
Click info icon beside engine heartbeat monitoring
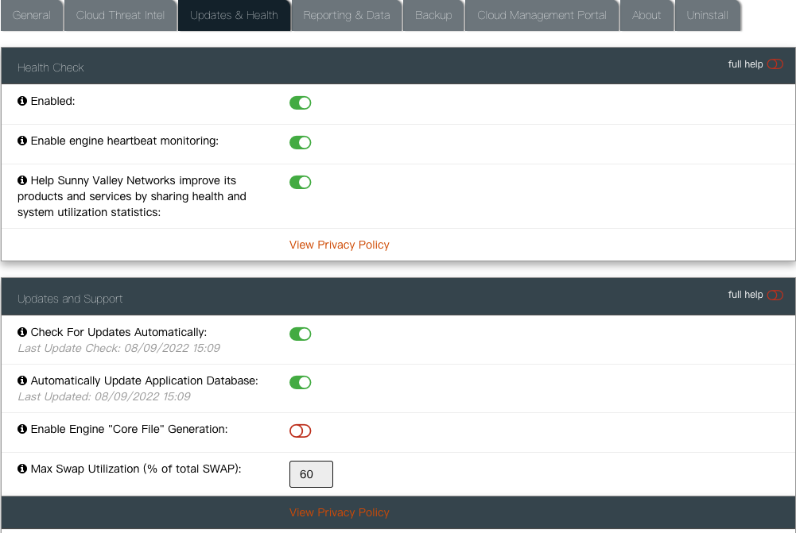pos(22,141)
